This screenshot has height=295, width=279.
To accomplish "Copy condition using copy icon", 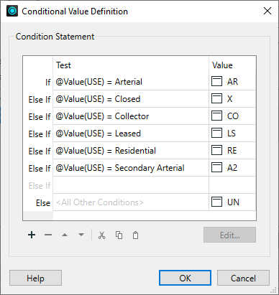I will [x=119, y=235].
